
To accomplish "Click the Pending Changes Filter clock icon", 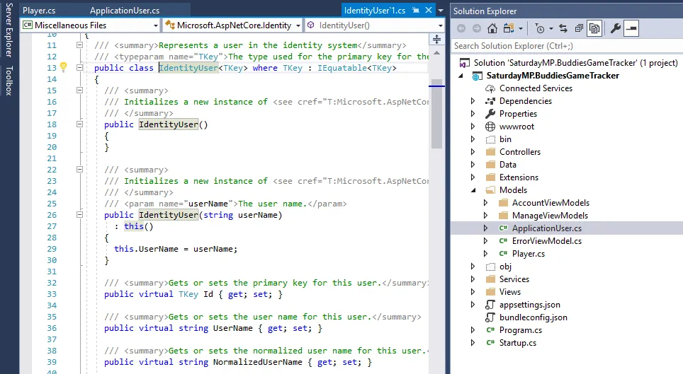I will tap(540, 29).
